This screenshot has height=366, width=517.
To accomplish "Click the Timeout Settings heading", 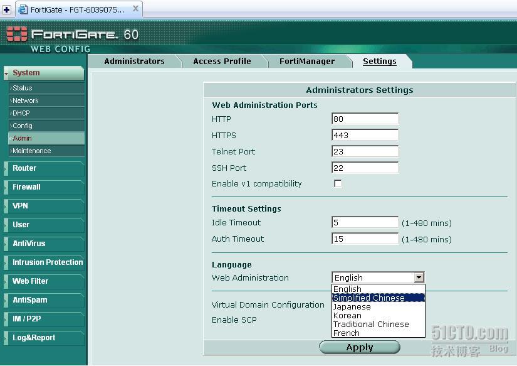I will pos(246,209).
